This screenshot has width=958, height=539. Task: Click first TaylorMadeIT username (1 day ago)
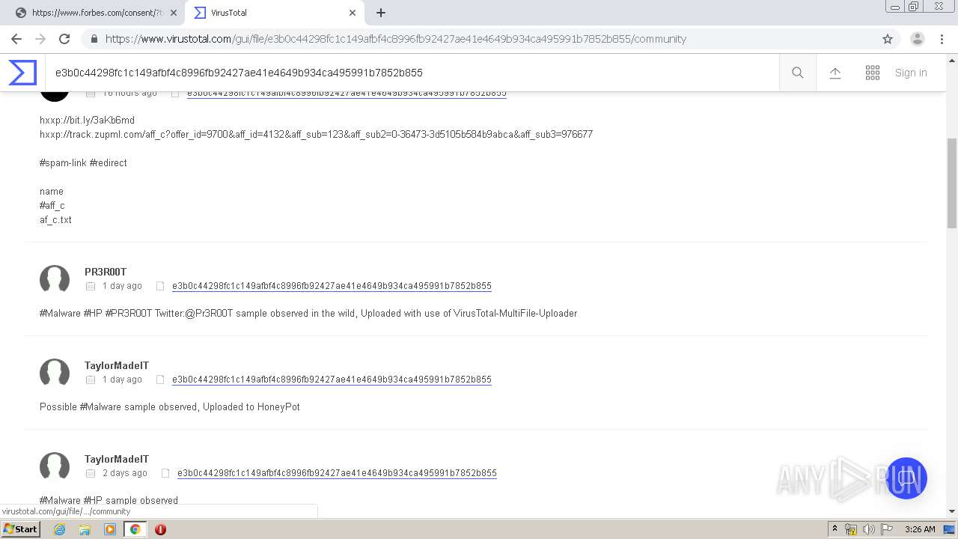tap(117, 365)
